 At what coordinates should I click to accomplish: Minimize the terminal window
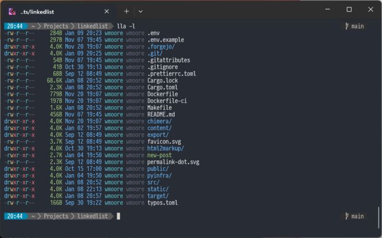coord(328,9)
